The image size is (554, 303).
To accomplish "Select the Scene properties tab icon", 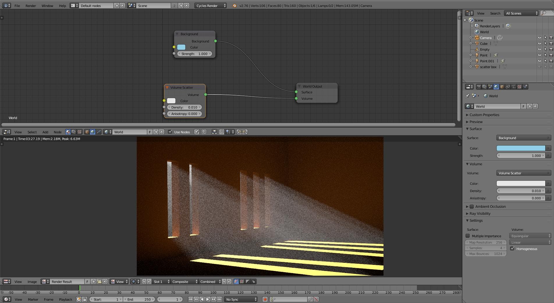I will pyautogui.click(x=490, y=87).
